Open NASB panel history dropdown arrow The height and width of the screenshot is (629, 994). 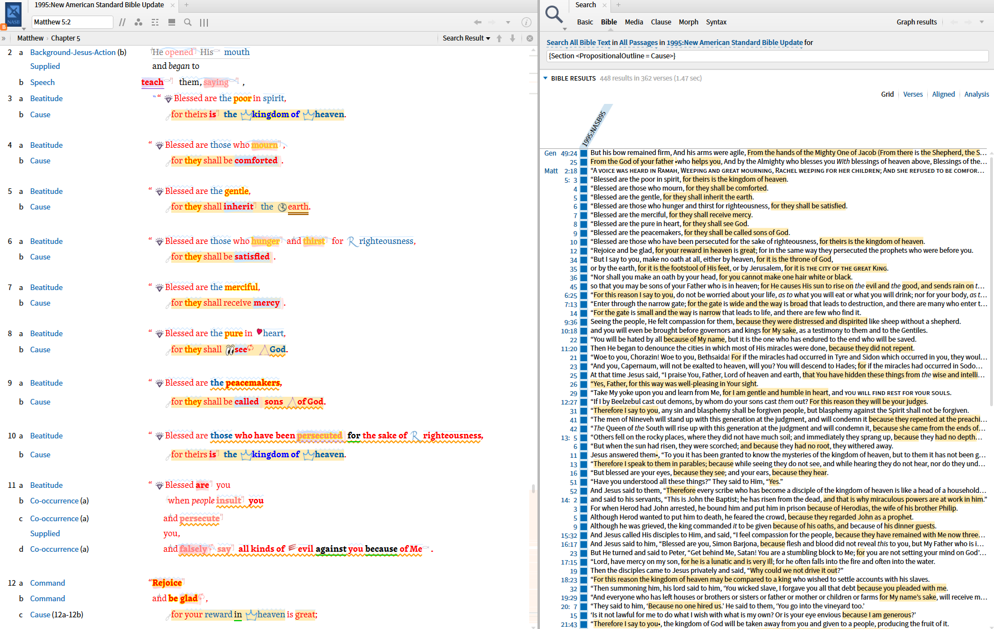click(508, 22)
